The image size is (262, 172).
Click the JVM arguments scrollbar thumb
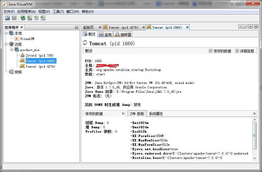point(254,136)
